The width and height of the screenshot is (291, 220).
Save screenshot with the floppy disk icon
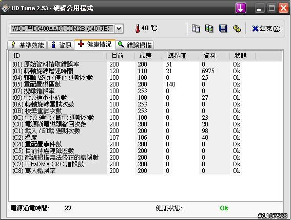pyautogui.click(x=223, y=29)
